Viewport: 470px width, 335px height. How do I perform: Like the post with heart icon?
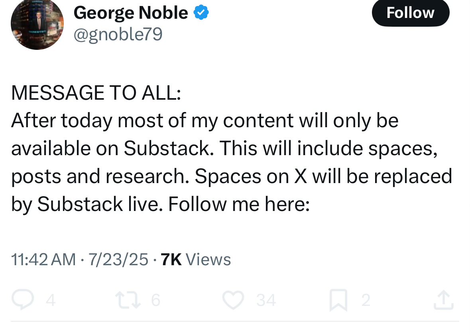(x=233, y=300)
